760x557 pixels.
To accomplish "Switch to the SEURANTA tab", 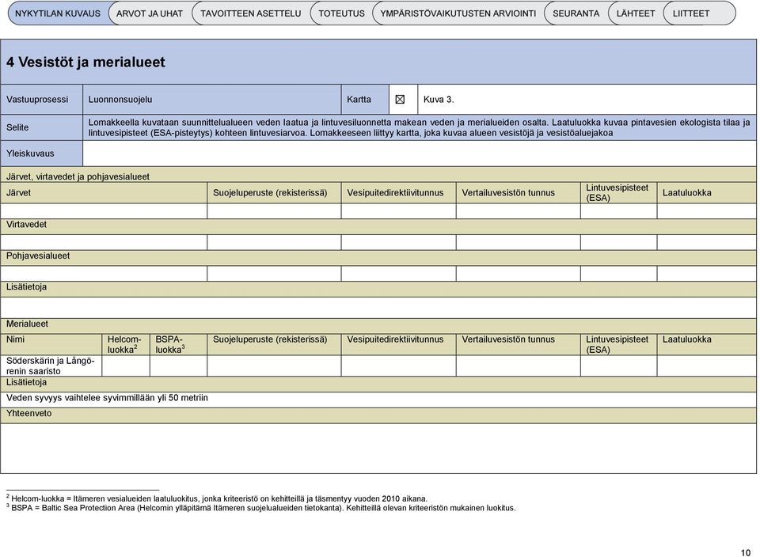I will point(576,13).
